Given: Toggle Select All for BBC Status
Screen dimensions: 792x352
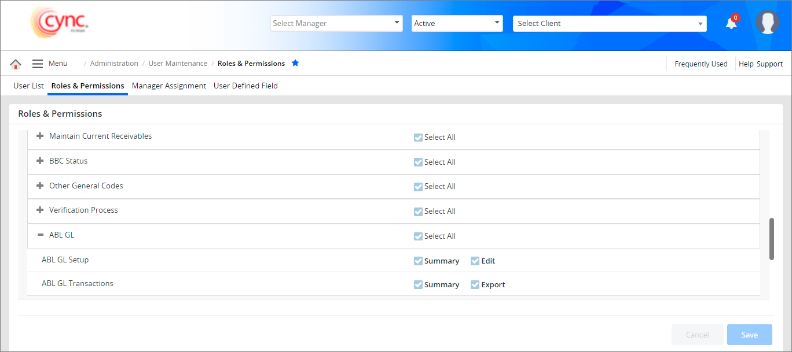Looking at the screenshot, I should pyautogui.click(x=418, y=162).
